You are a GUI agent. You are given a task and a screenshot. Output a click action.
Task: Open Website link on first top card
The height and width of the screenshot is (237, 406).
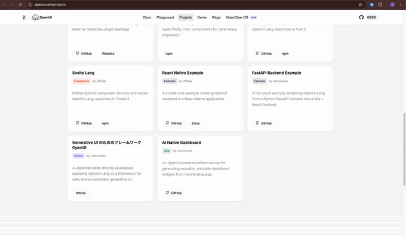[108, 54]
